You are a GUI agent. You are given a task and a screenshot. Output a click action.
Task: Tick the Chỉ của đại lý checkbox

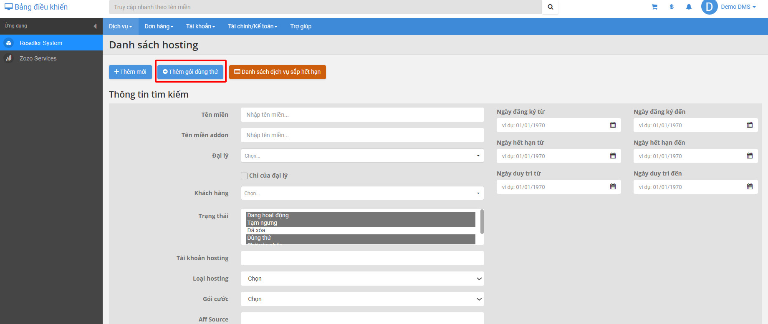[x=244, y=176]
